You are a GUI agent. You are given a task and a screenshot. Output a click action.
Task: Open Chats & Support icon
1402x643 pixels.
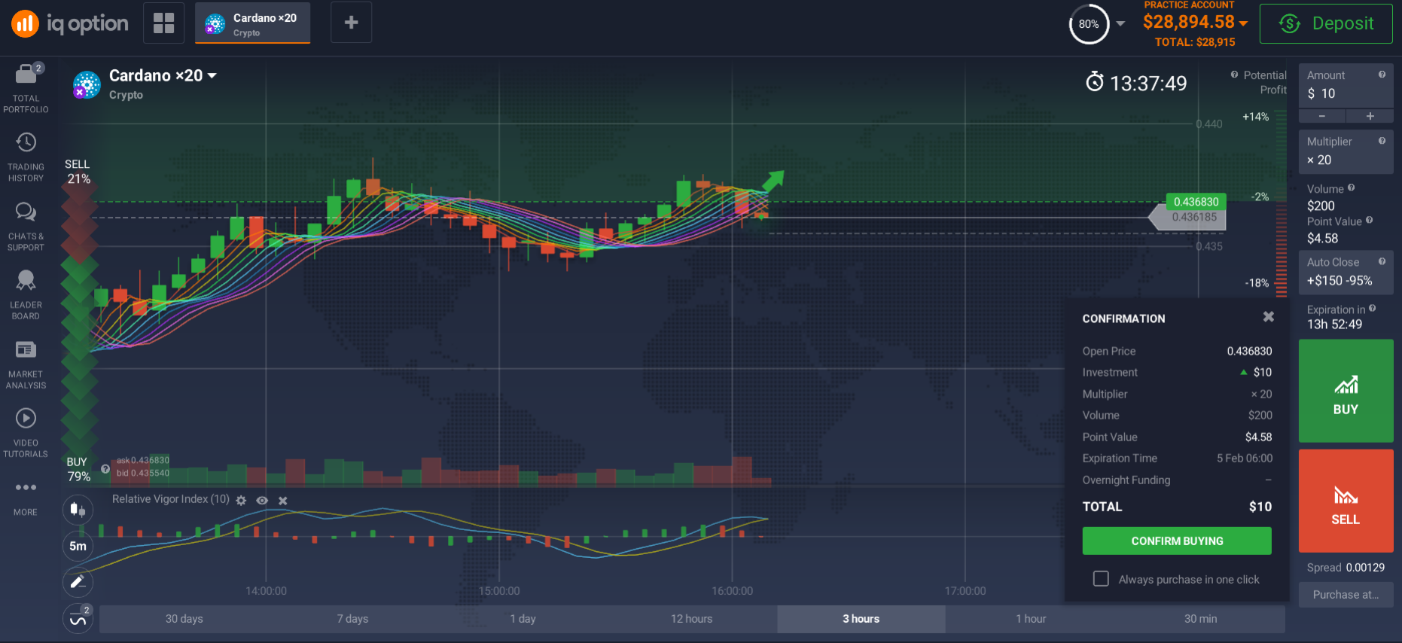point(26,212)
